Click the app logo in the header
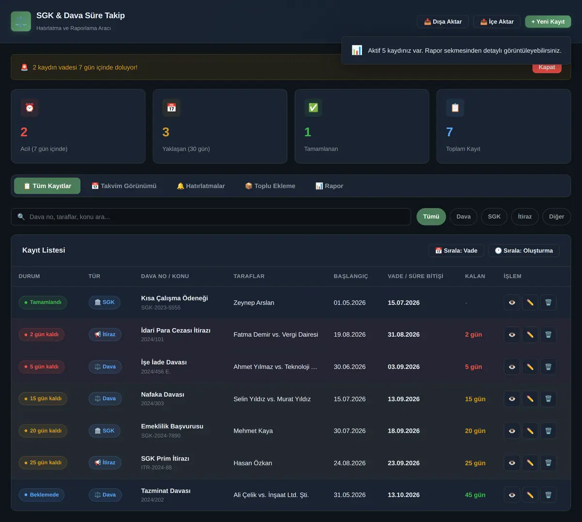 point(21,21)
